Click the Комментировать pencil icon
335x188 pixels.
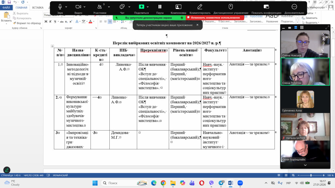coord(200,7)
